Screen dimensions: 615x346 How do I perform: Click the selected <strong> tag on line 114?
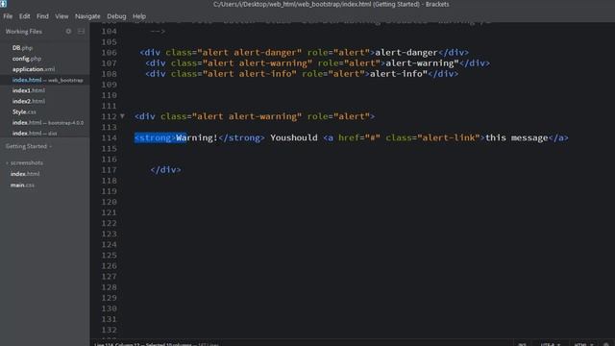155,137
